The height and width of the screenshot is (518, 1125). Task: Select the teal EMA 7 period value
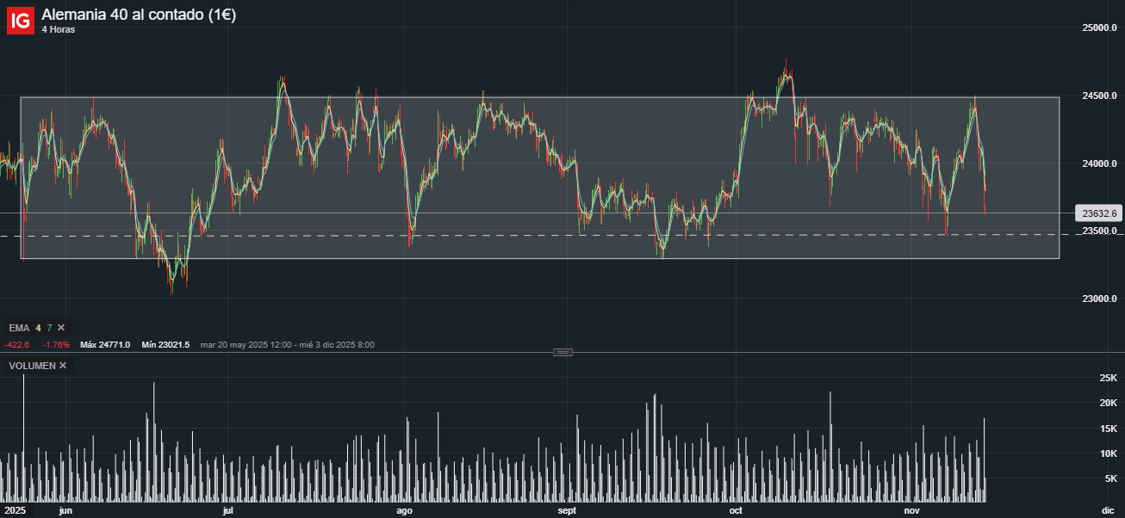49,328
